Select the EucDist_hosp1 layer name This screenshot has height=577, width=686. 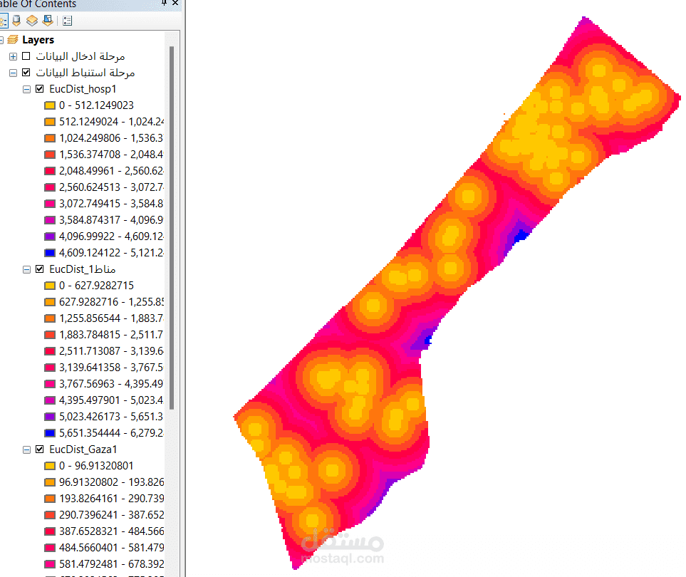click(83, 89)
